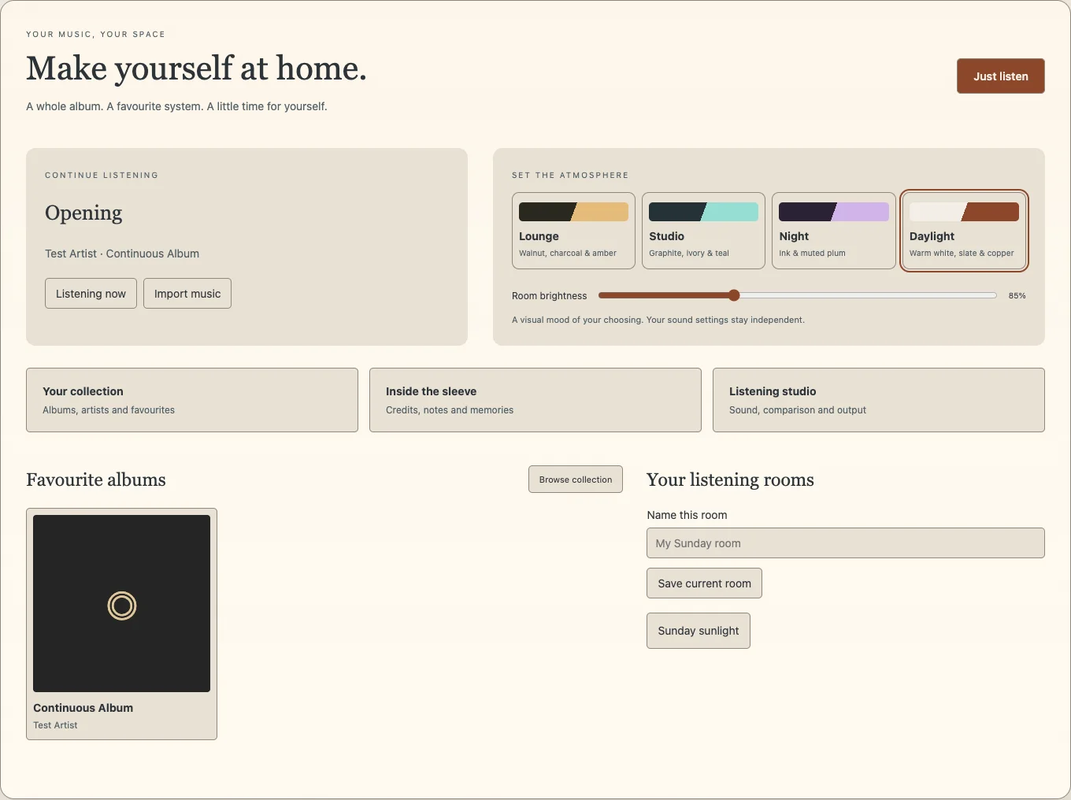Load the Sunday sunlight room

pos(699,631)
